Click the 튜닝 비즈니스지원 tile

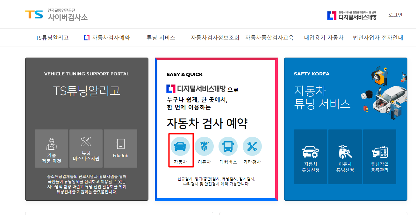pyautogui.click(x=86, y=149)
